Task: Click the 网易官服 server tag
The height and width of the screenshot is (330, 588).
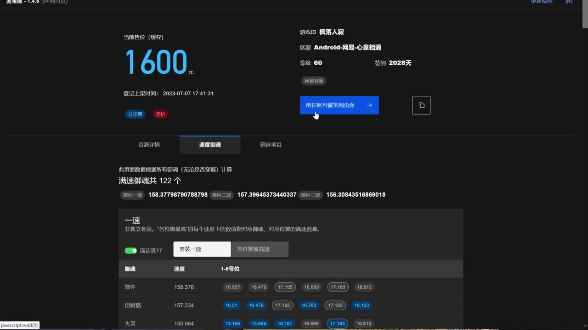Action: click(x=314, y=81)
